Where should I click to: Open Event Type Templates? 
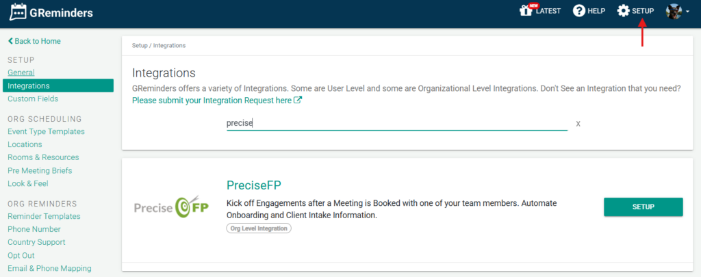click(46, 131)
